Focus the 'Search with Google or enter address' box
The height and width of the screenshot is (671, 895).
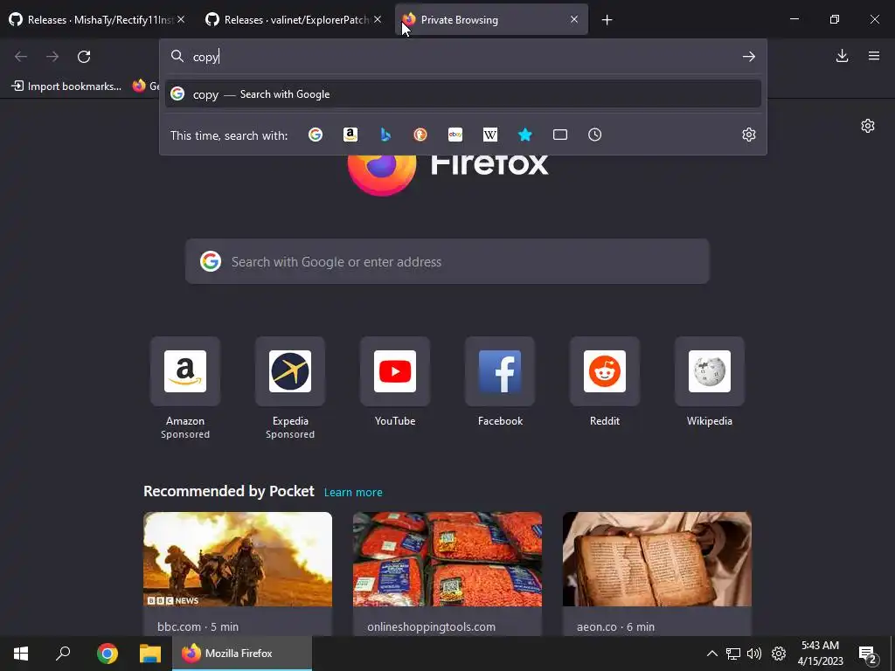447,261
